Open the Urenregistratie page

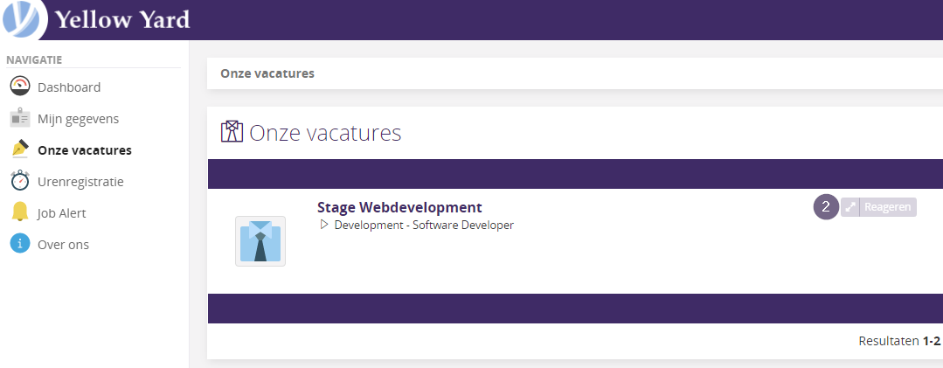coord(80,181)
